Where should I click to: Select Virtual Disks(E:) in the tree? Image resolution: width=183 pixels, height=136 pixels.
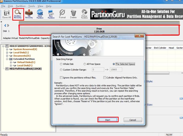click(26, 62)
